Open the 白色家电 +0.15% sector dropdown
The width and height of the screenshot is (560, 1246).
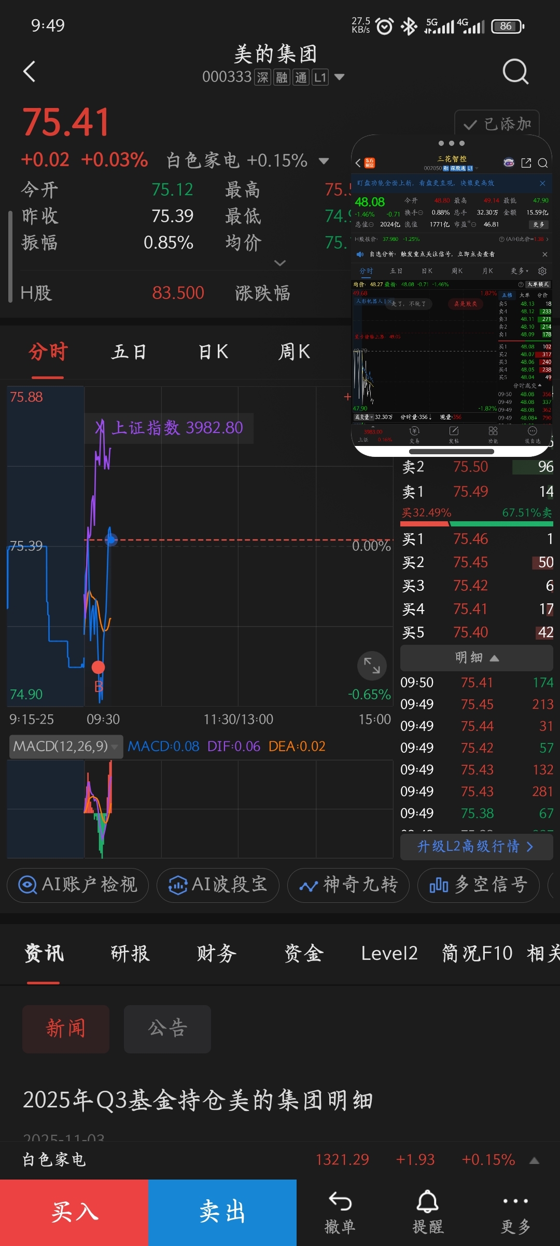324,161
